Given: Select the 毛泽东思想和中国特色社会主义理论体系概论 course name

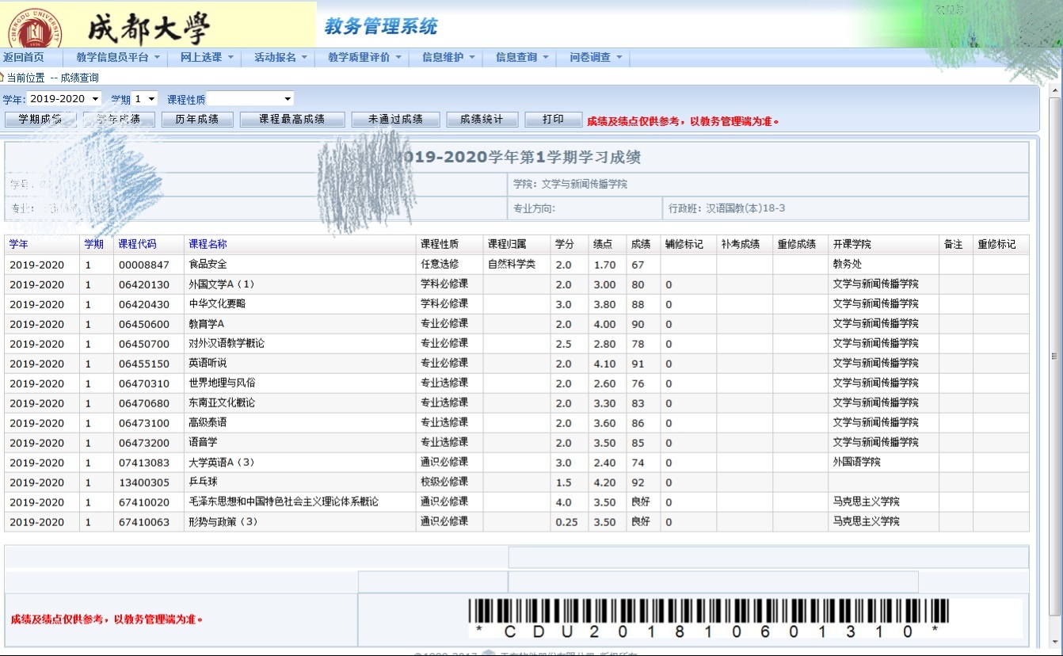Looking at the screenshot, I should [x=284, y=502].
